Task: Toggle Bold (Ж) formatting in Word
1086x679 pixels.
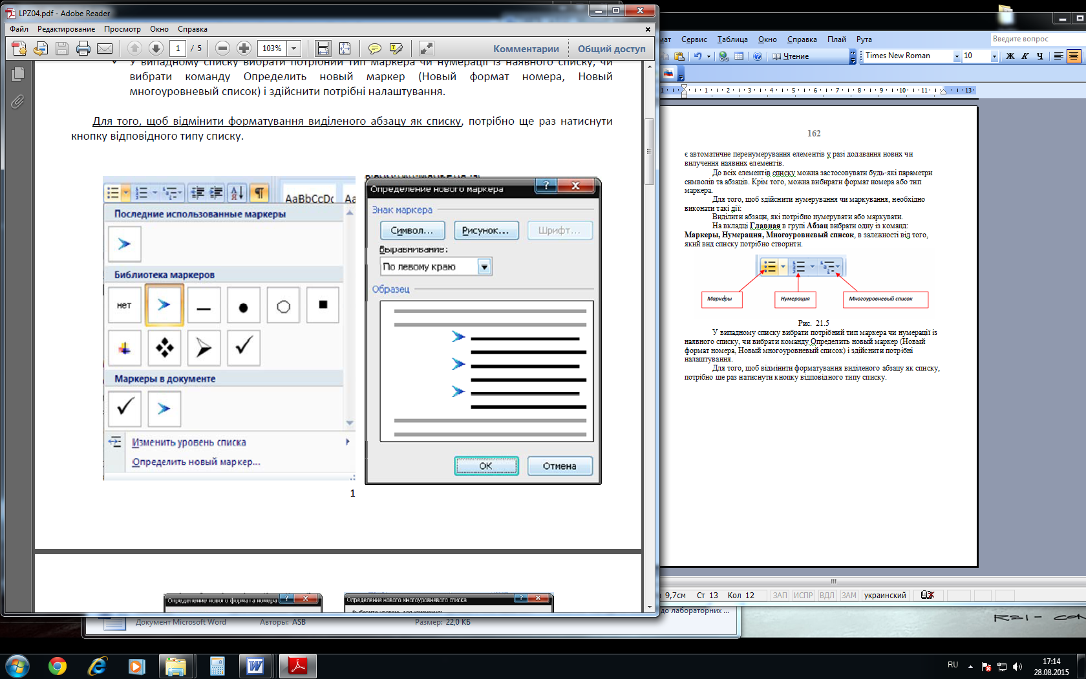Action: (1010, 56)
